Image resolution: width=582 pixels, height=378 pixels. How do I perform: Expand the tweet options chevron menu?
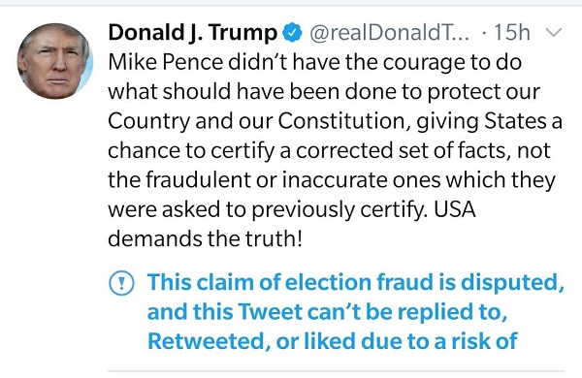coord(554,33)
